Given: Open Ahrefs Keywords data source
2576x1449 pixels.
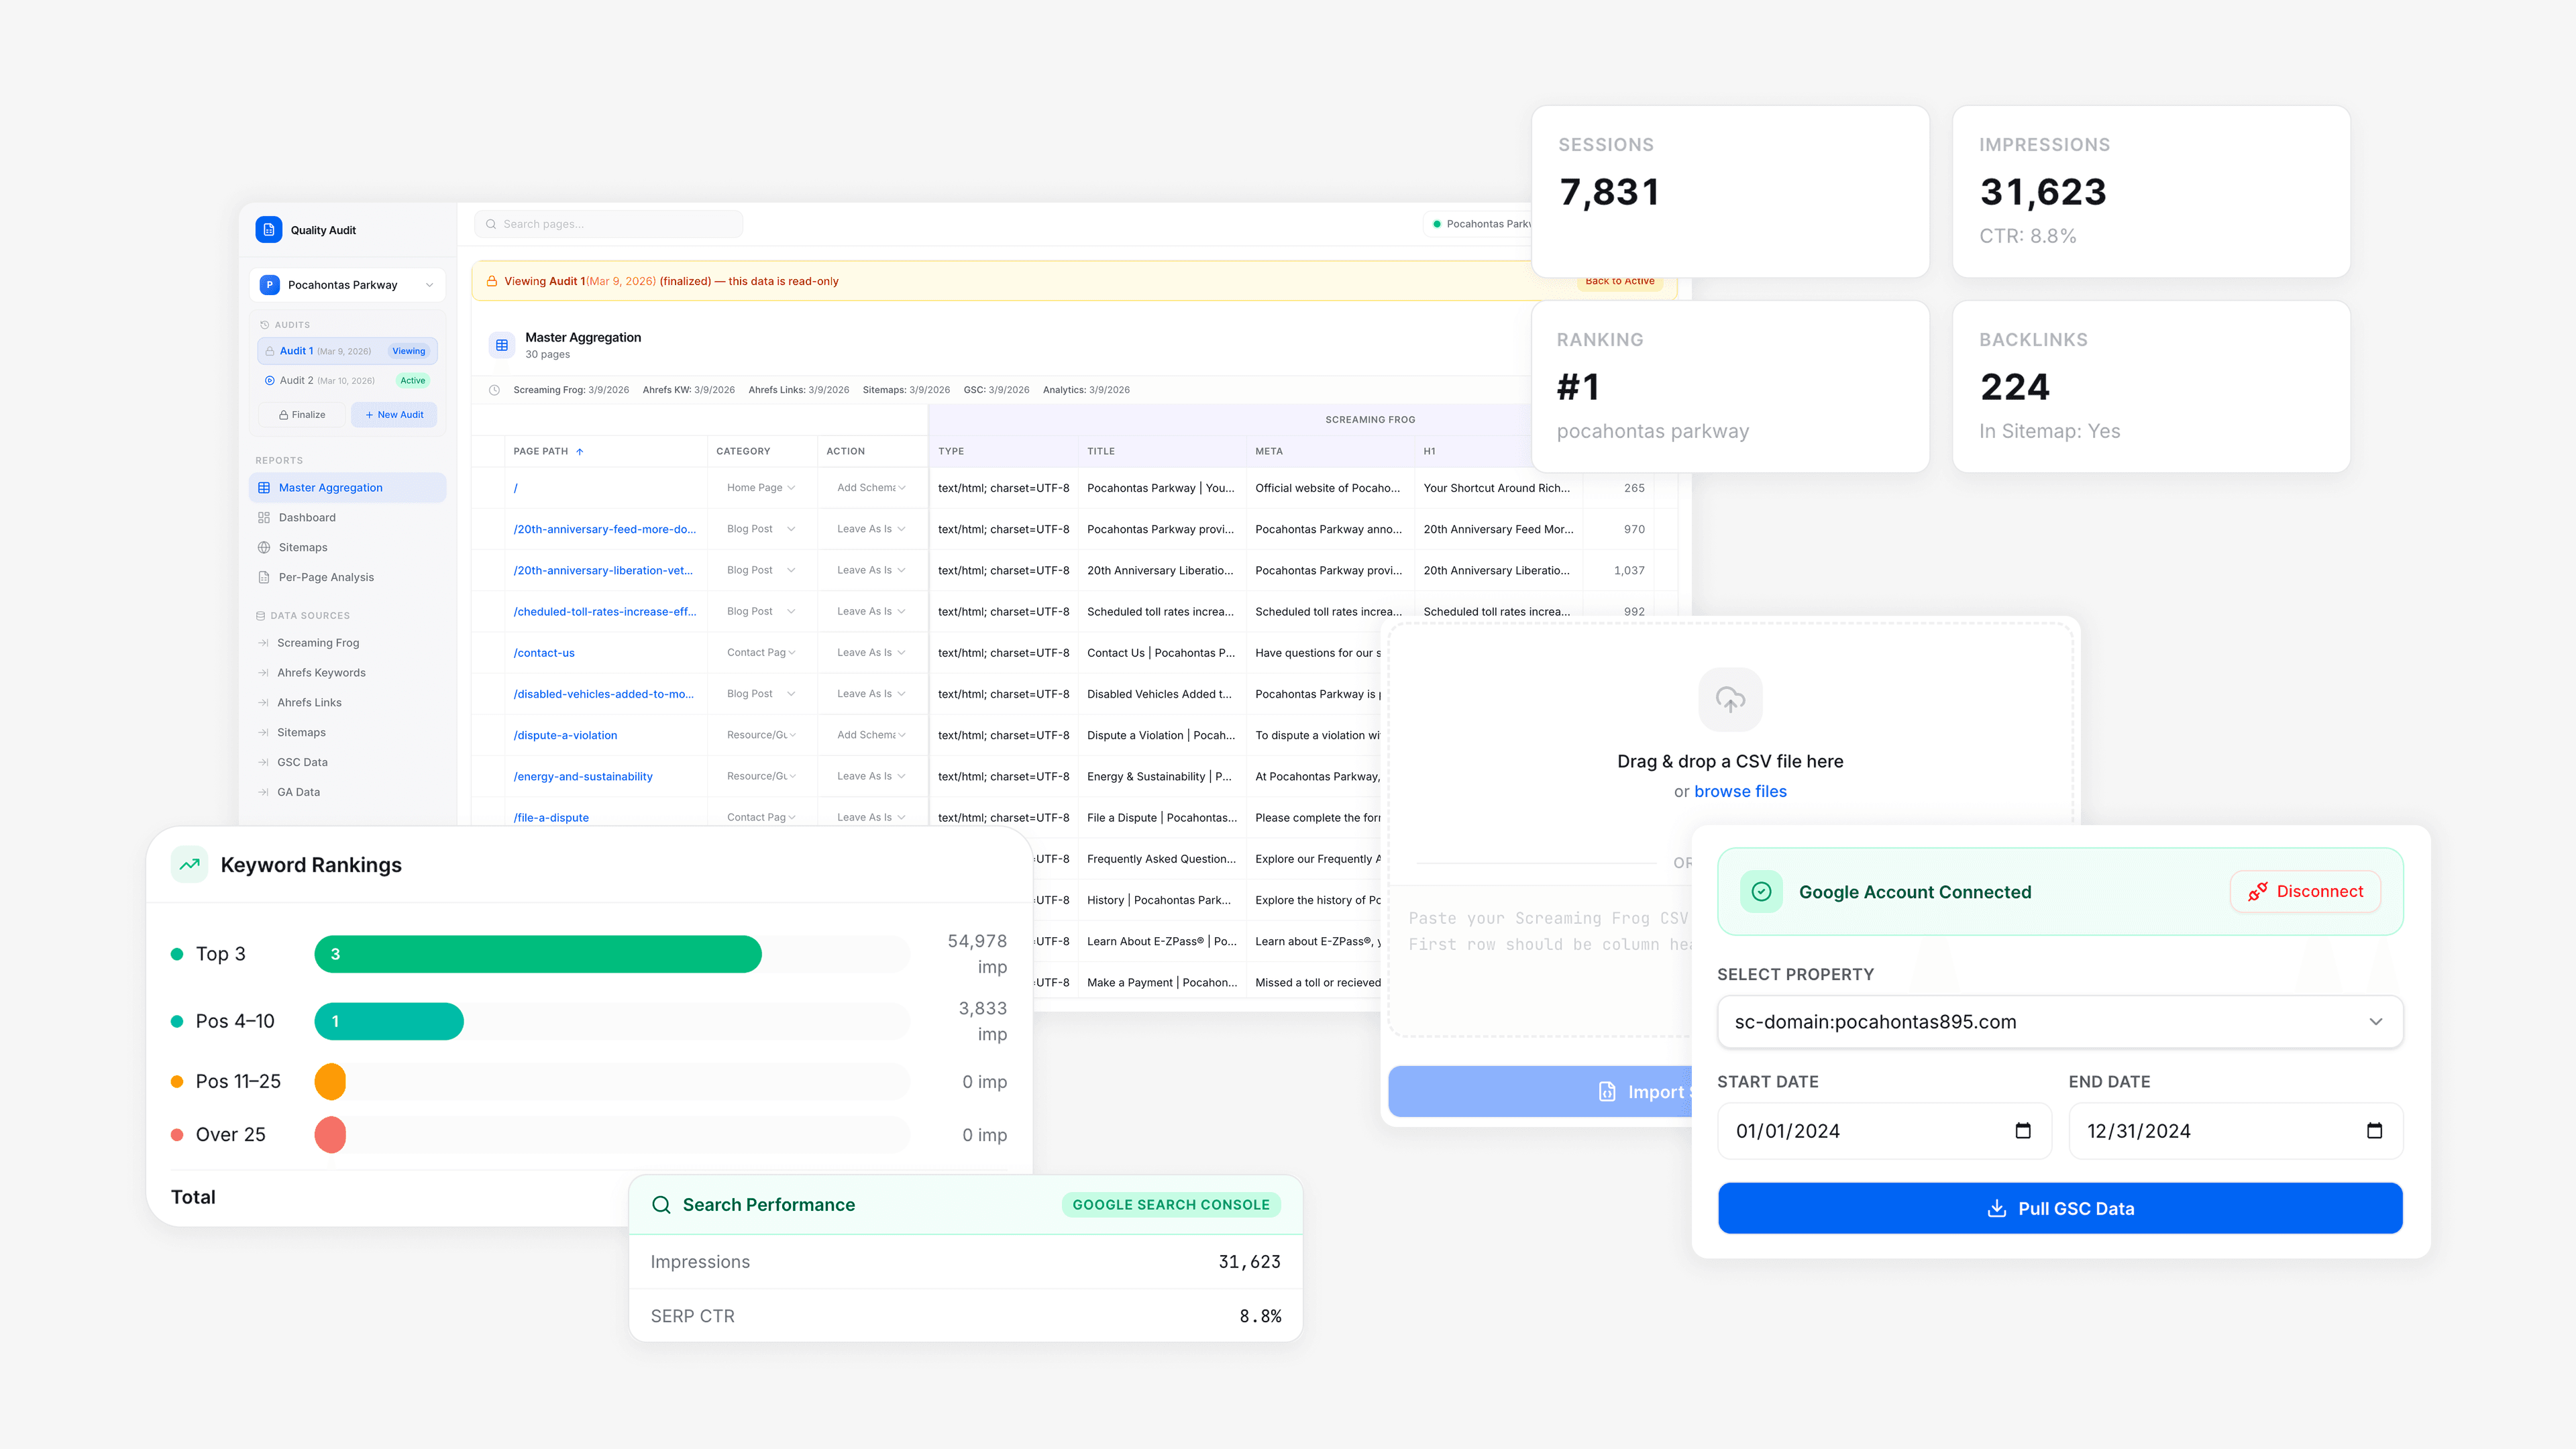Looking at the screenshot, I should [x=347, y=673].
